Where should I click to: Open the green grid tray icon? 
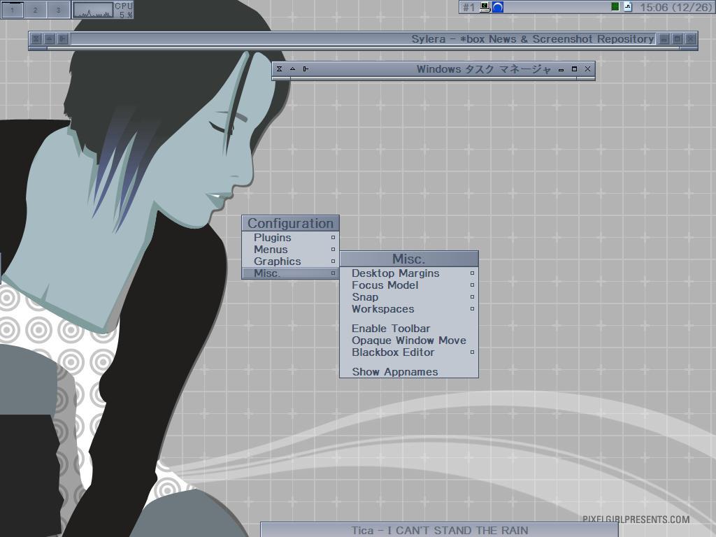tap(615, 7)
